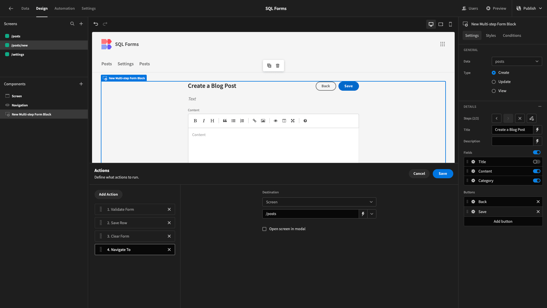Add a new screen with plus icon
This screenshot has width=547, height=308.
(81, 24)
